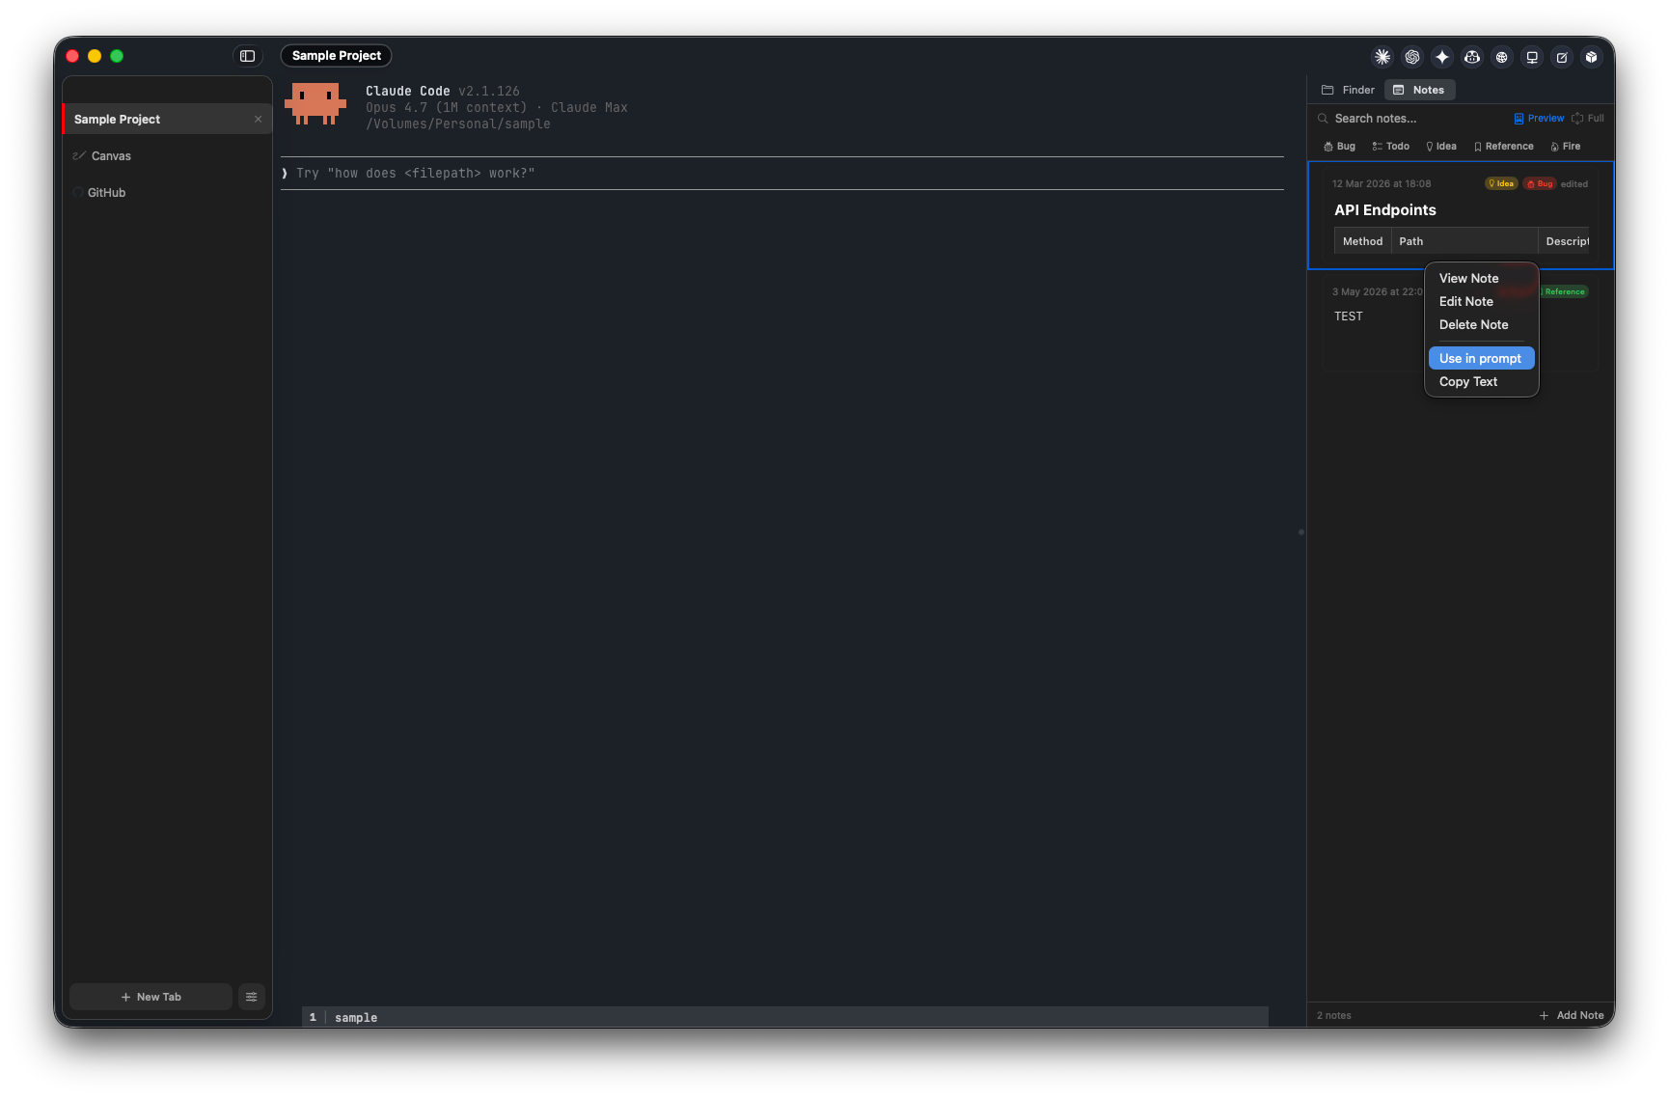
Task: Click the 12 Mar 2026 at 18:08 timestamp
Action: coord(1382,183)
